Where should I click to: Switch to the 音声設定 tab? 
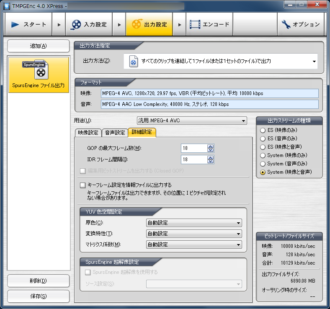tap(115, 133)
